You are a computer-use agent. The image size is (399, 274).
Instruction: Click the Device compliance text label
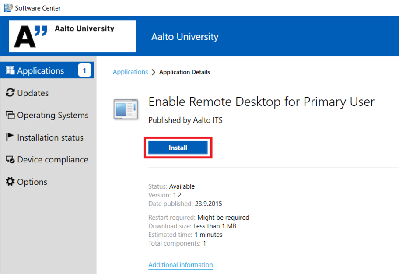52,160
